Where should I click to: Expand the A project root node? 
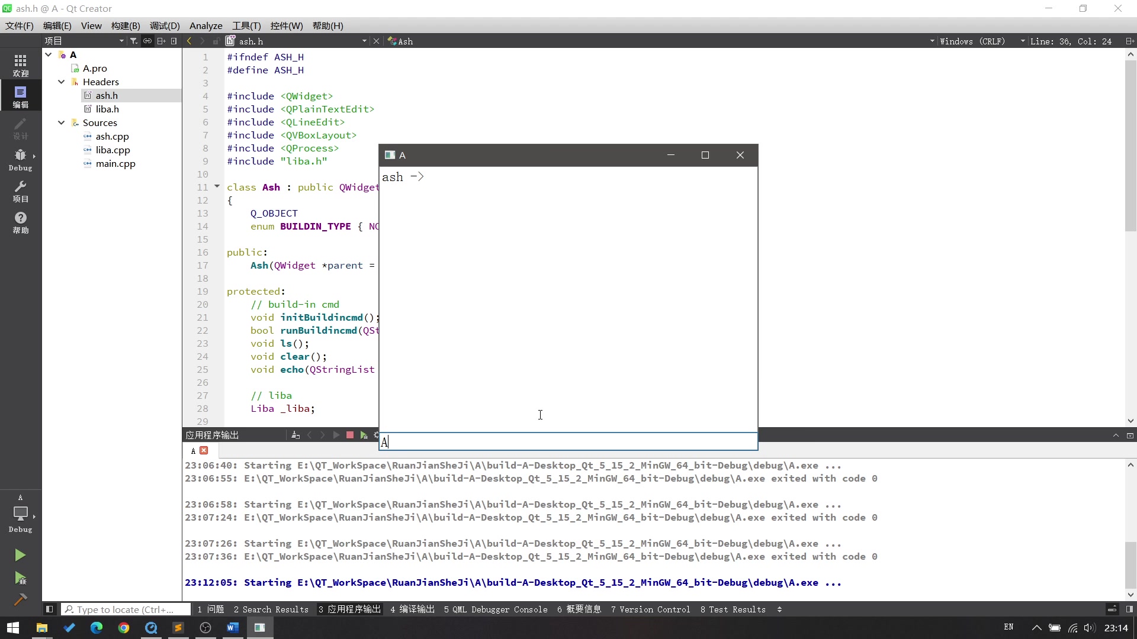[x=49, y=54]
